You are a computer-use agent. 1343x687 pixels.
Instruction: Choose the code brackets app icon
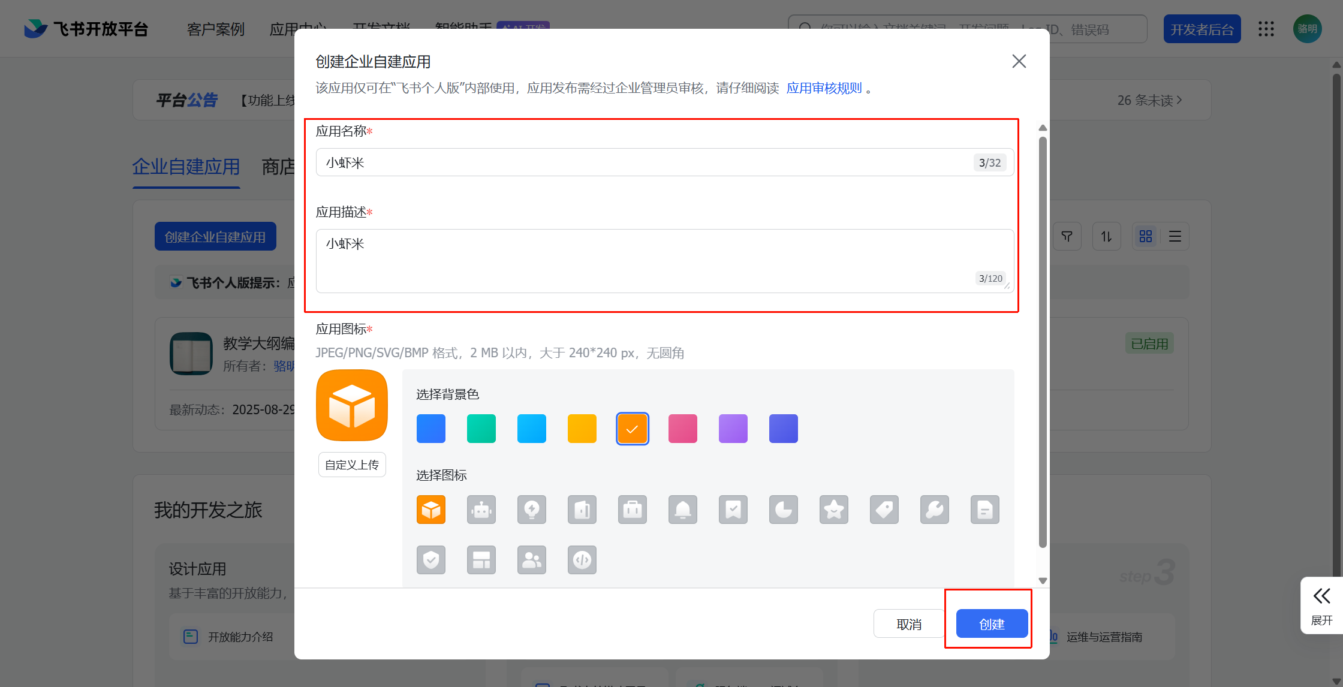582,560
